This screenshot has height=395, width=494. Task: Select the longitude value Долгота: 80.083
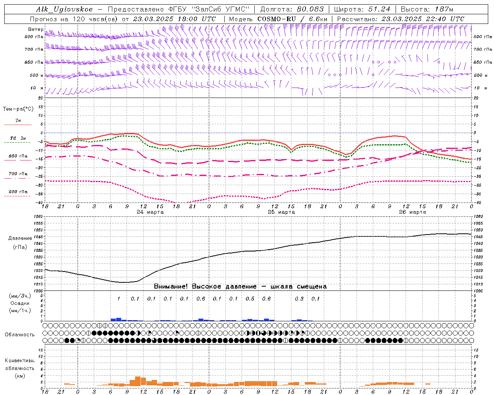(292, 9)
